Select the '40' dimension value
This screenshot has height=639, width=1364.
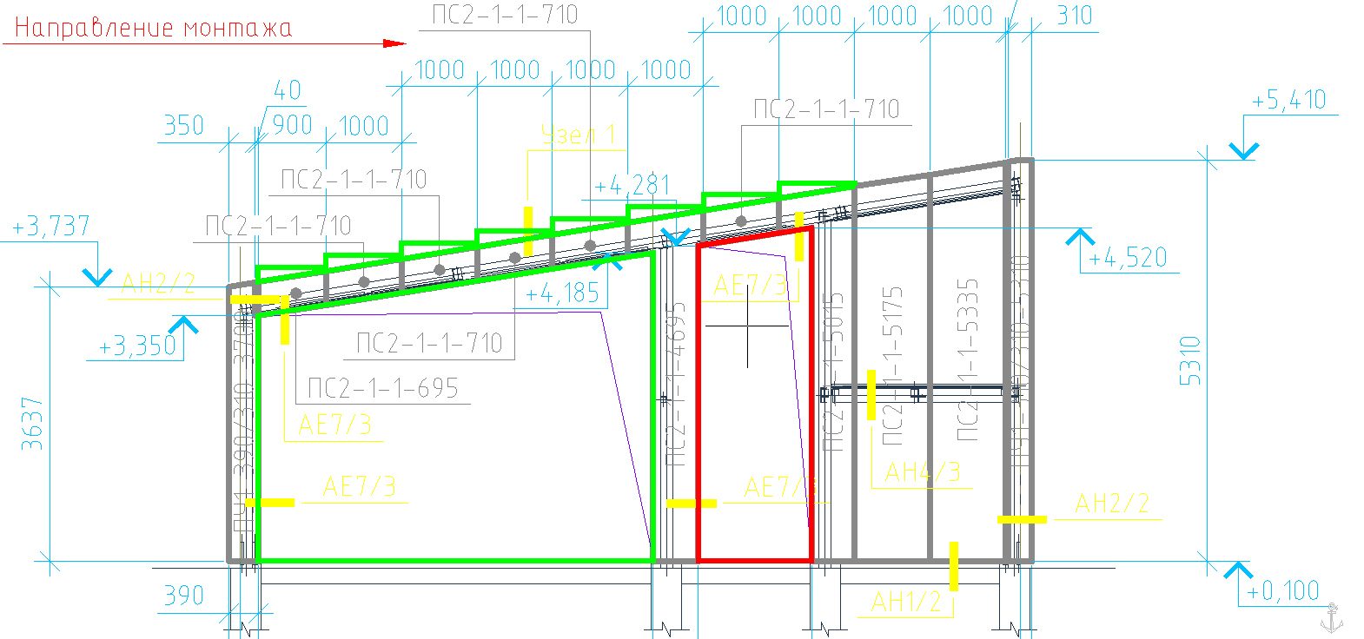(287, 90)
